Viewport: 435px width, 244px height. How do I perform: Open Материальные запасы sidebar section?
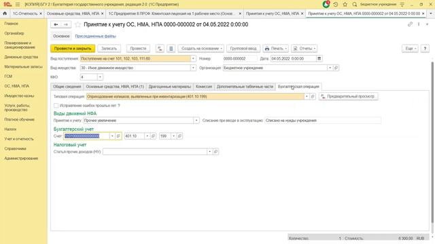[x=23, y=66]
